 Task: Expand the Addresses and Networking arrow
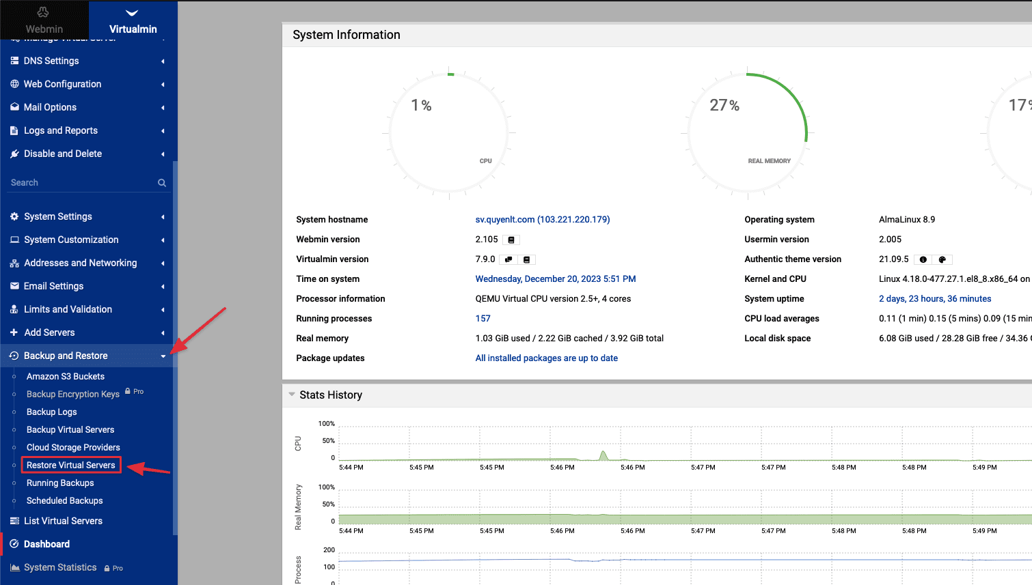pos(163,263)
